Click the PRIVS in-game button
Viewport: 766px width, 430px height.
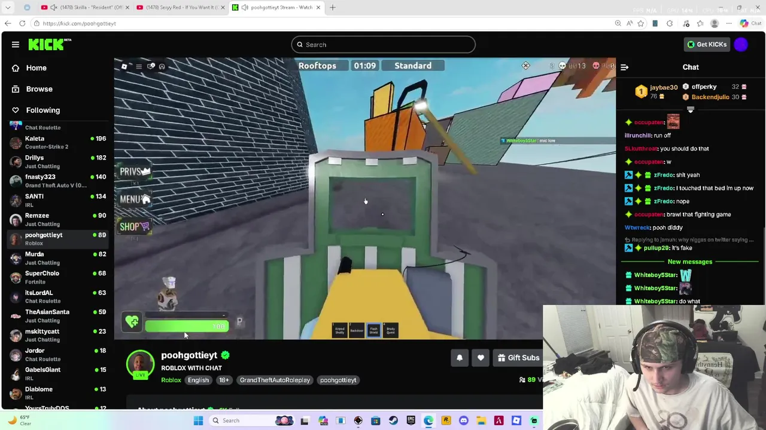(x=135, y=172)
